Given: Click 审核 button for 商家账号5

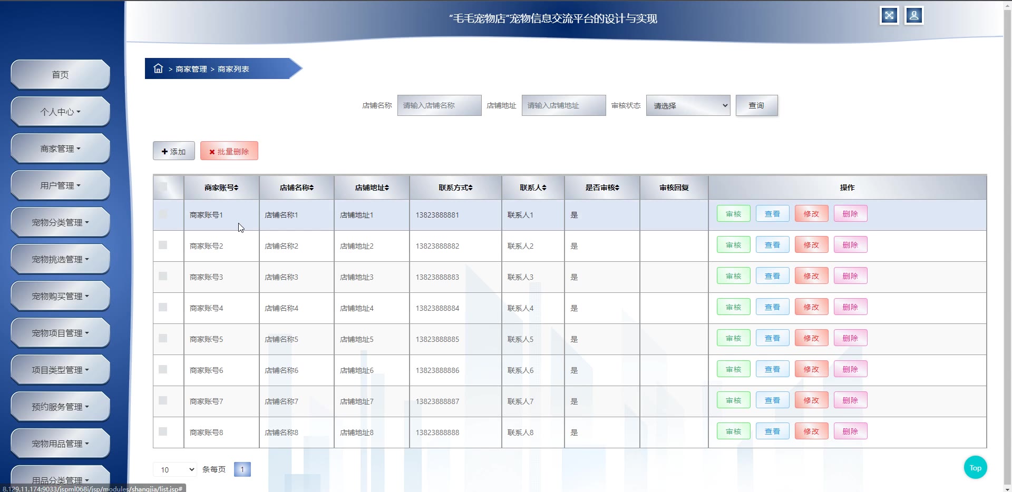Looking at the screenshot, I should pyautogui.click(x=733, y=338).
